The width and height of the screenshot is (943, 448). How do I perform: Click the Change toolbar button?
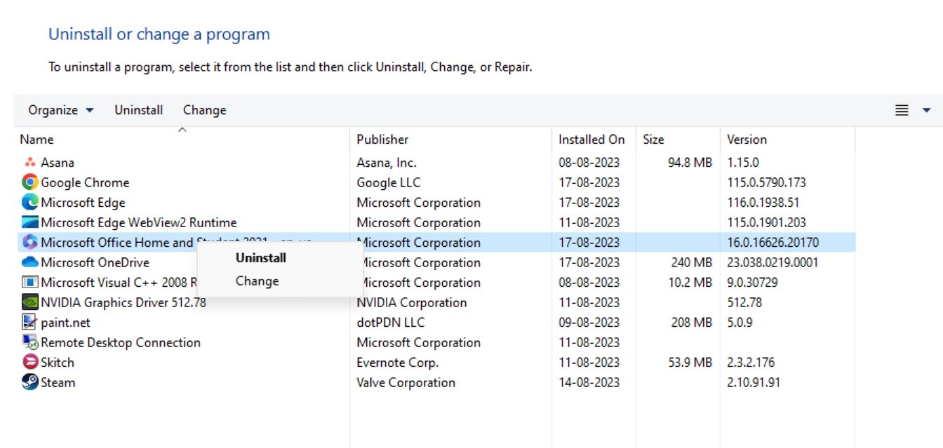click(204, 109)
